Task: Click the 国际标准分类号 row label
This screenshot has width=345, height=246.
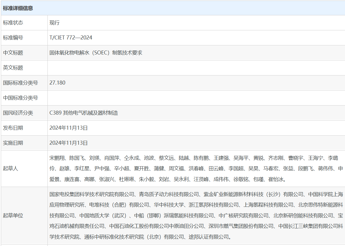Action: (20, 83)
